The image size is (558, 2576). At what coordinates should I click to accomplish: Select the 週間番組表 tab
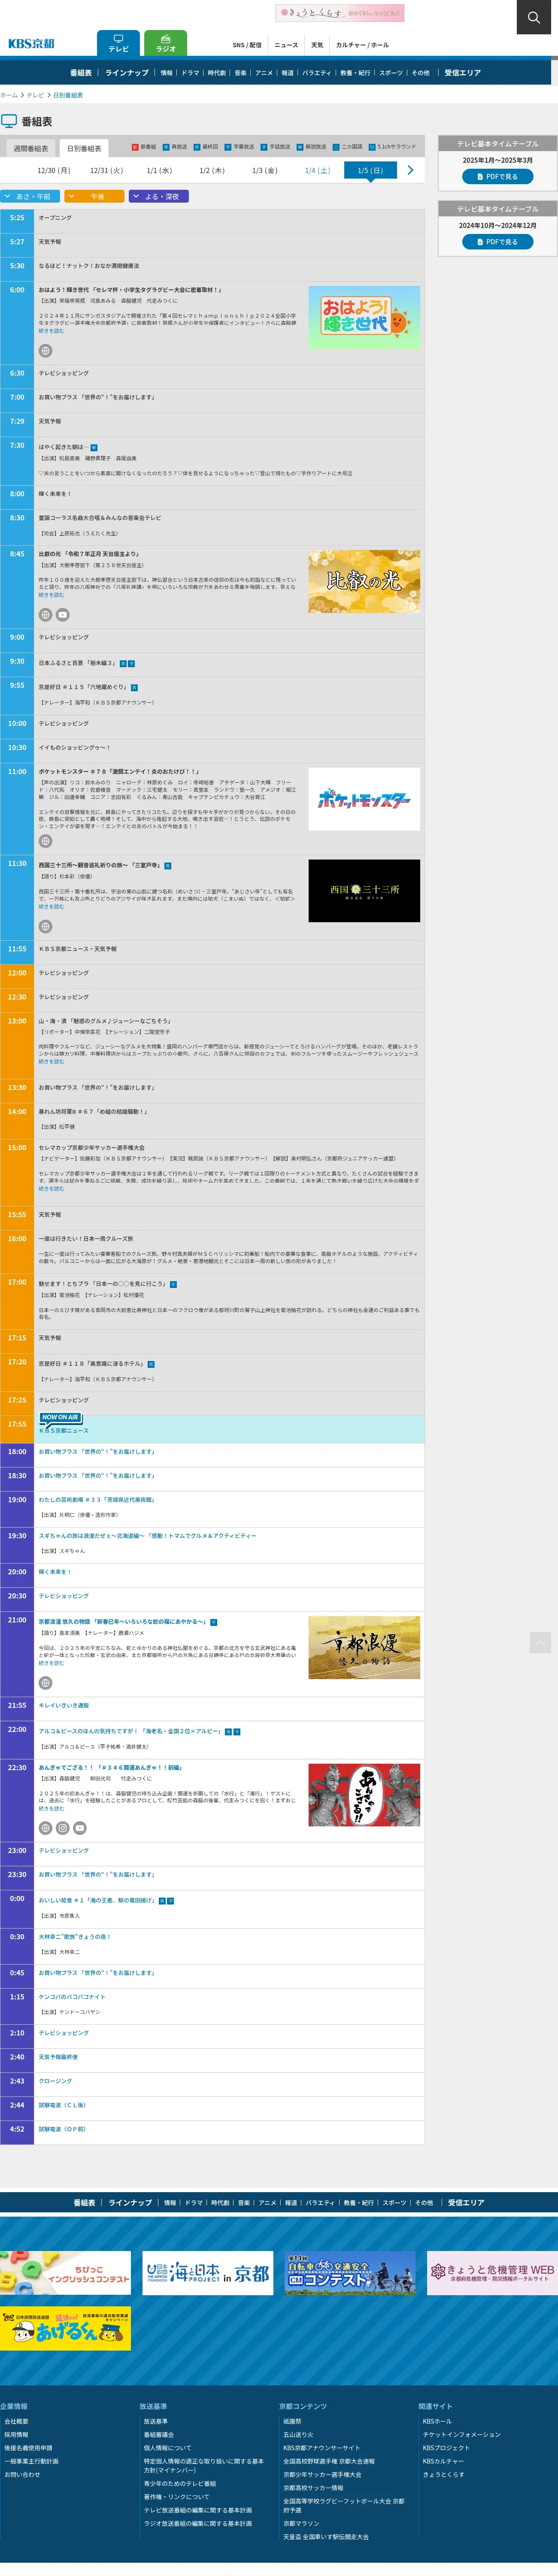(31, 148)
